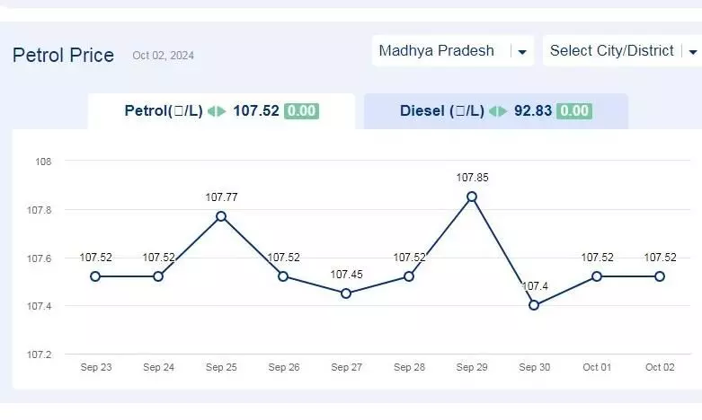Click the arrow beside Madhya Pradesh
Viewport: 702px width, 420px height.
[x=522, y=52]
